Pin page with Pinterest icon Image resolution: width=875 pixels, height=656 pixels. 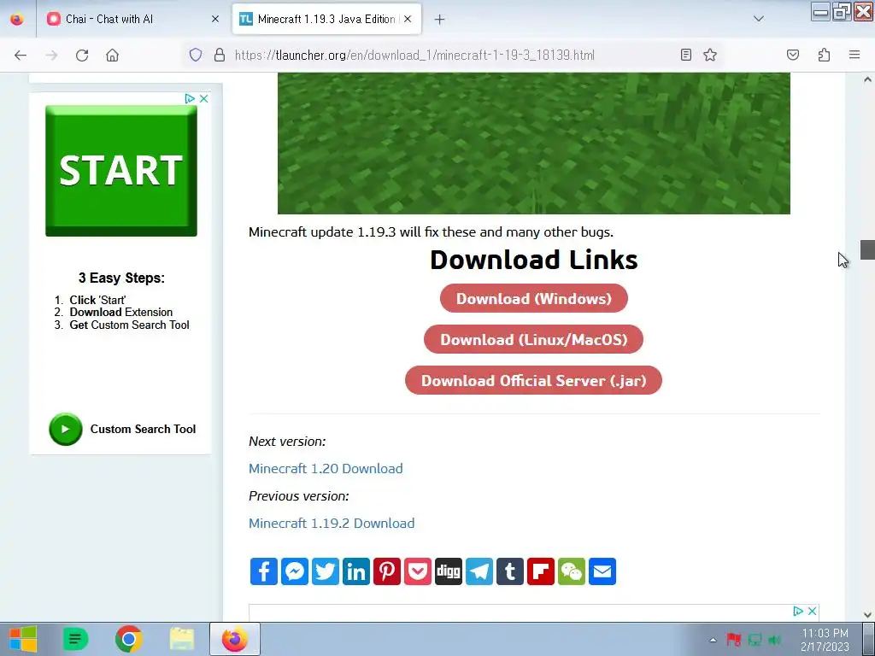coord(387,571)
